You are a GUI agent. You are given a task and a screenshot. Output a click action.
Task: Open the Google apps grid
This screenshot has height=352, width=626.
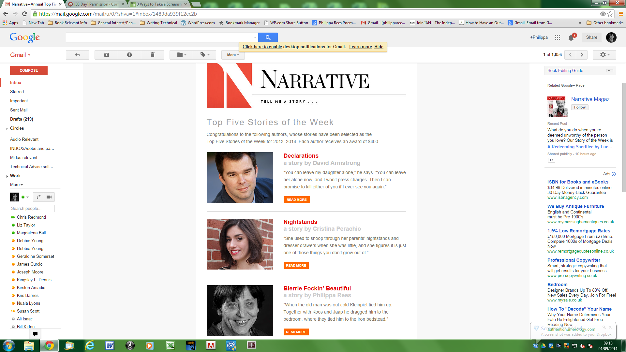coord(558,37)
